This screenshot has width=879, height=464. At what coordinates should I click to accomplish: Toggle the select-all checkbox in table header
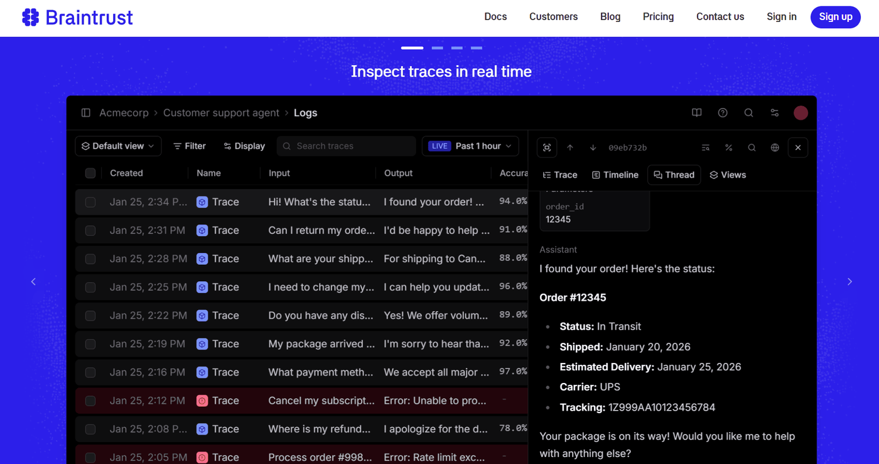point(90,173)
